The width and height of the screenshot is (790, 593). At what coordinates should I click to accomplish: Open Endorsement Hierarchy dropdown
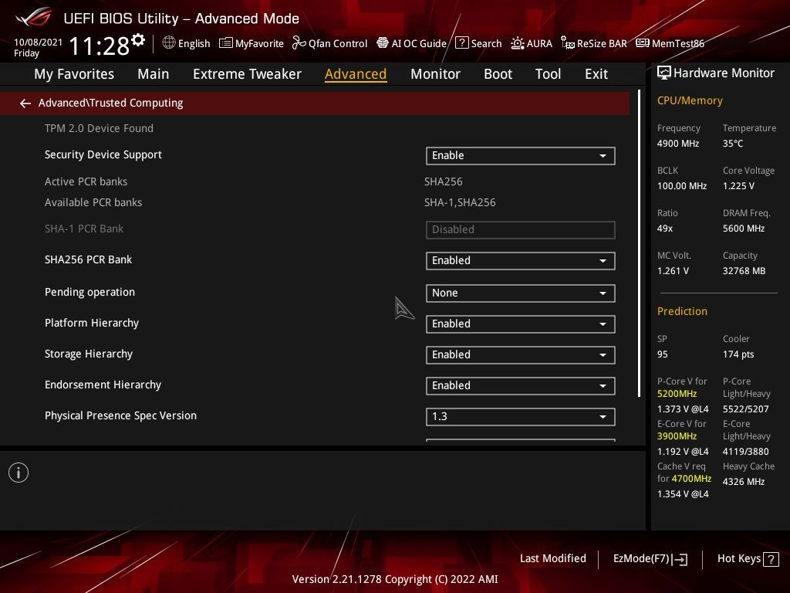[521, 386]
